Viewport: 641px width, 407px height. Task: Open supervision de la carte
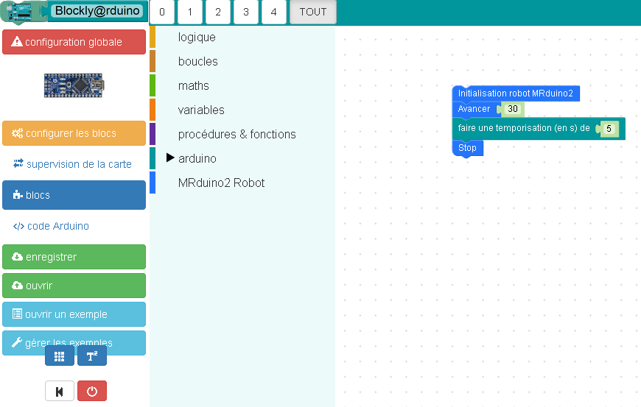(74, 164)
